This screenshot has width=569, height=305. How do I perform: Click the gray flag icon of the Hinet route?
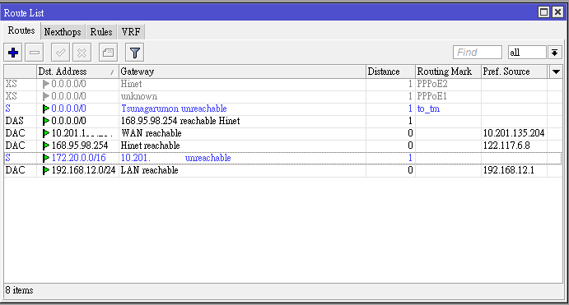(46, 84)
